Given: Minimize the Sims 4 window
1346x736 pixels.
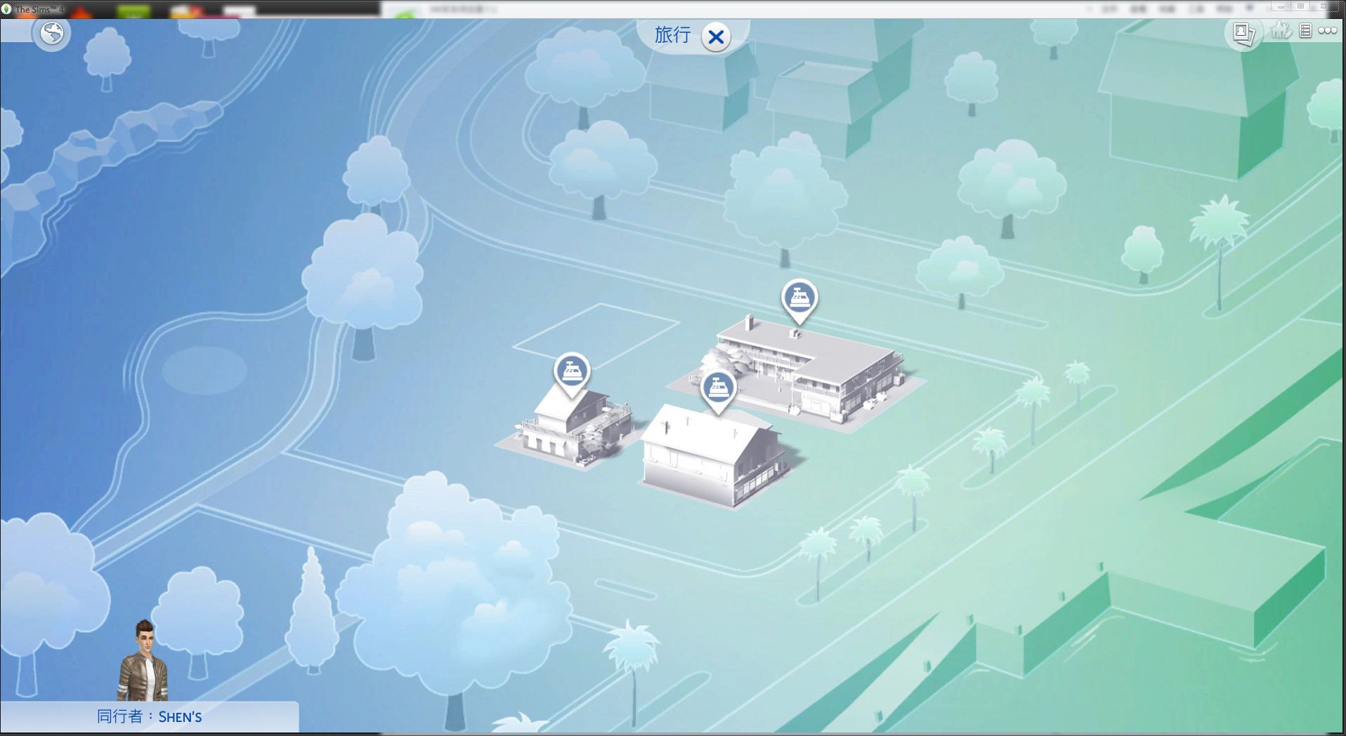Looking at the screenshot, I should point(1281,6).
